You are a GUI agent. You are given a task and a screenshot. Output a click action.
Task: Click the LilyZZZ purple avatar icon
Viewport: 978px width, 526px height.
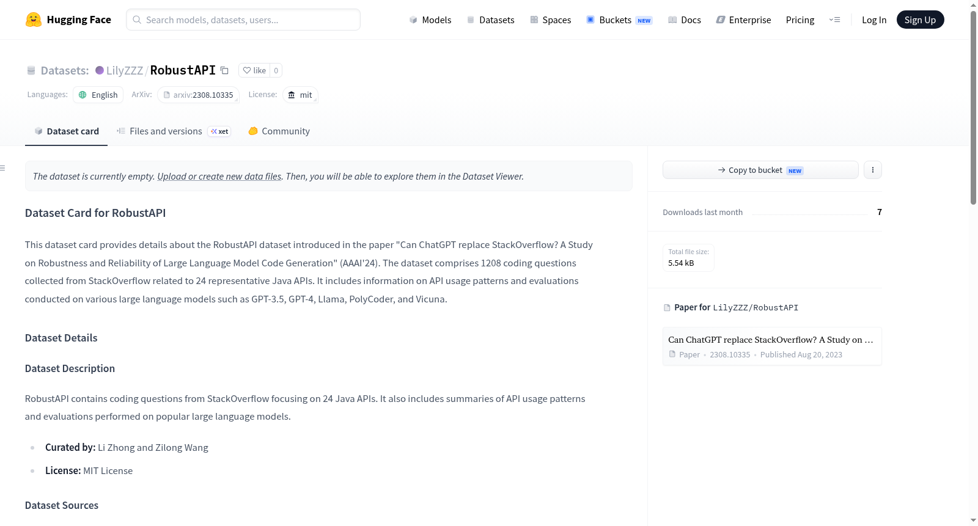point(100,70)
